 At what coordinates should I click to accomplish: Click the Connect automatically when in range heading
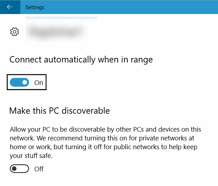[x=81, y=60]
